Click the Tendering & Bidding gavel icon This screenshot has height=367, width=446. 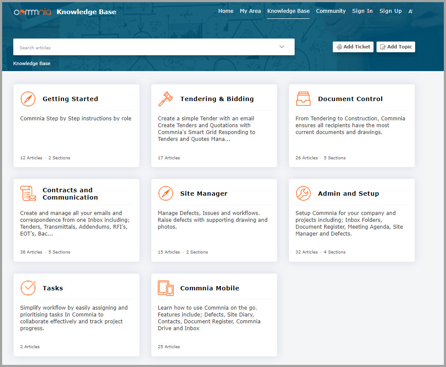pos(166,99)
